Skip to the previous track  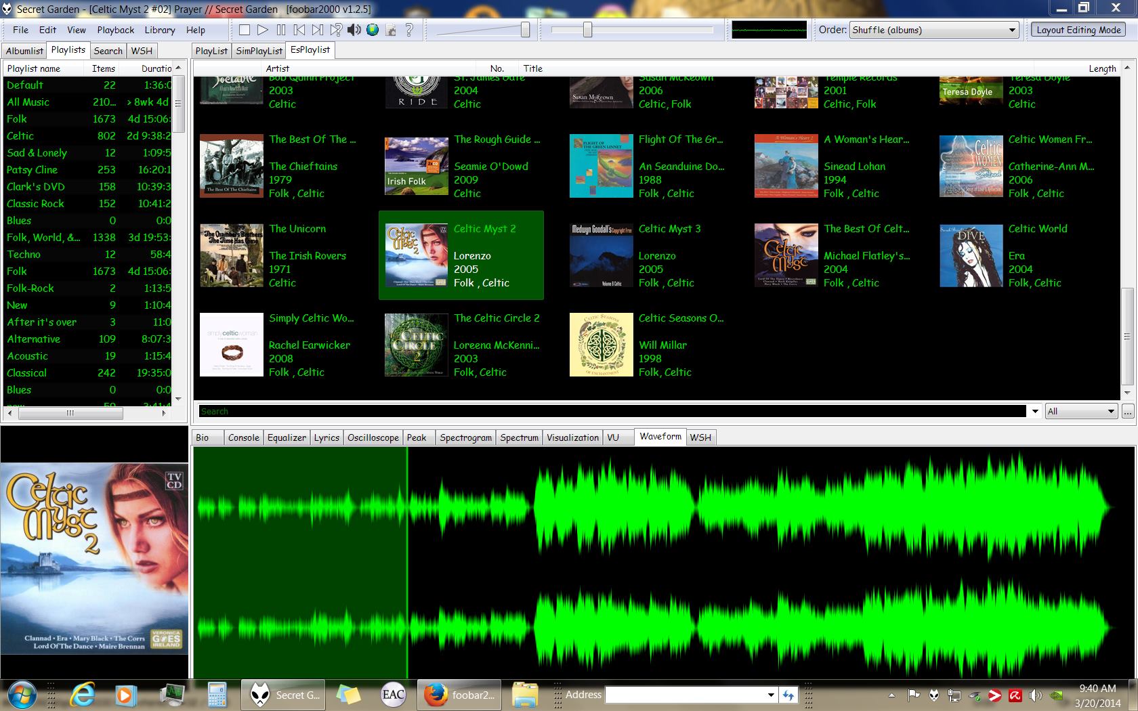click(299, 30)
